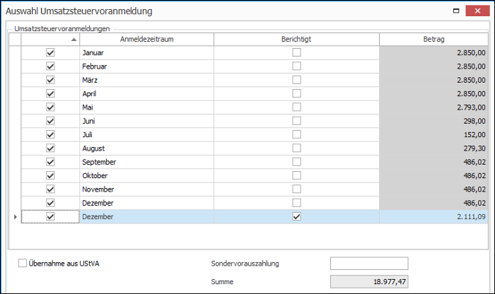Click the row indicator arrow beside Dezember
The height and width of the screenshot is (294, 495).
pyautogui.click(x=15, y=217)
